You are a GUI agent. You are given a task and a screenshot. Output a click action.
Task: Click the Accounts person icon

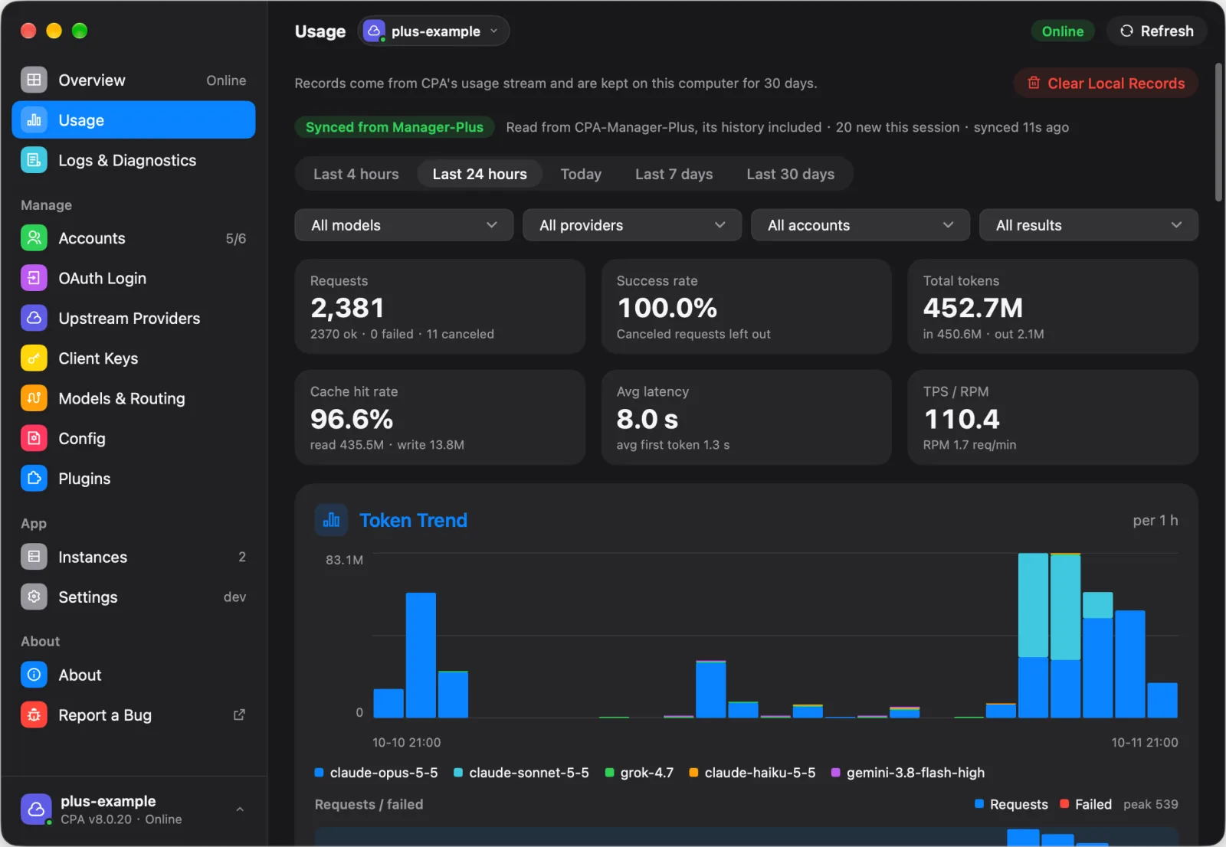pyautogui.click(x=34, y=238)
